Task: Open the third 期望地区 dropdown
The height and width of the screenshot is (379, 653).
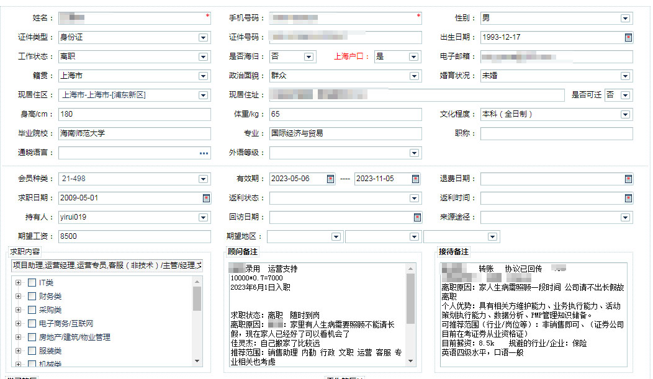Action: click(x=492, y=237)
